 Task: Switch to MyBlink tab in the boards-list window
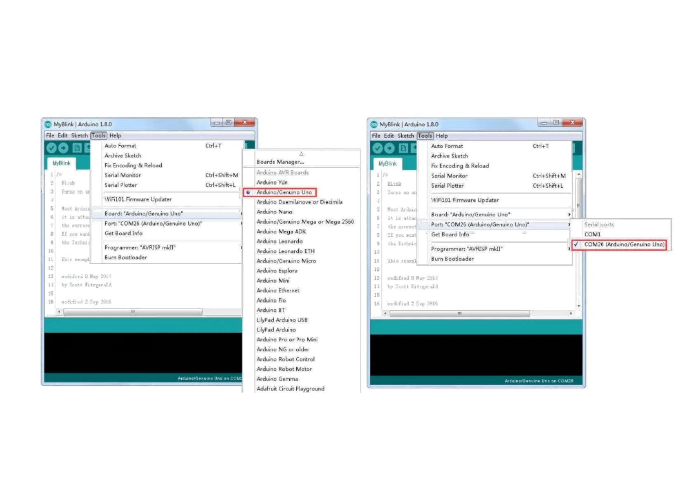(61, 163)
